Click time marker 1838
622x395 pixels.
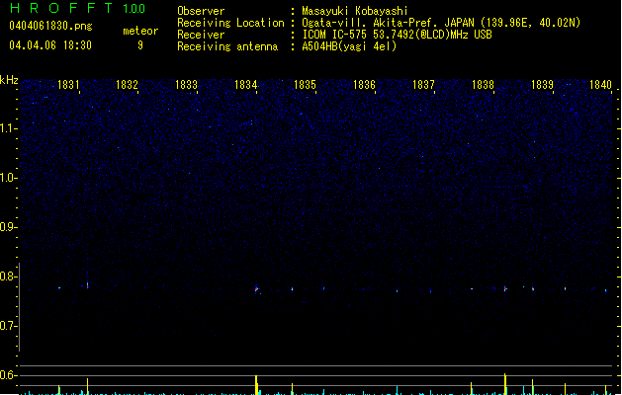click(483, 85)
